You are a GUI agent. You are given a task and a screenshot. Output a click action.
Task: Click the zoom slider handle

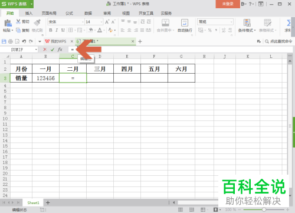pos(264,209)
